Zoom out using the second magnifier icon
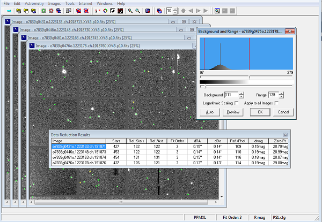The height and width of the screenshot is (222, 322). point(137,11)
